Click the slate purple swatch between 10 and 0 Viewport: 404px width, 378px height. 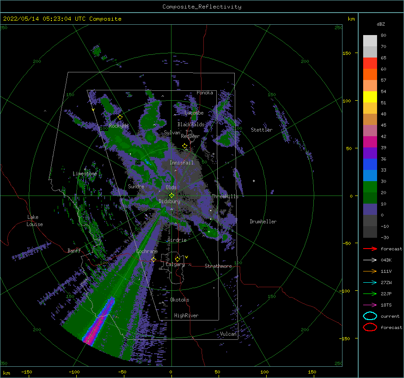pyautogui.click(x=370, y=209)
